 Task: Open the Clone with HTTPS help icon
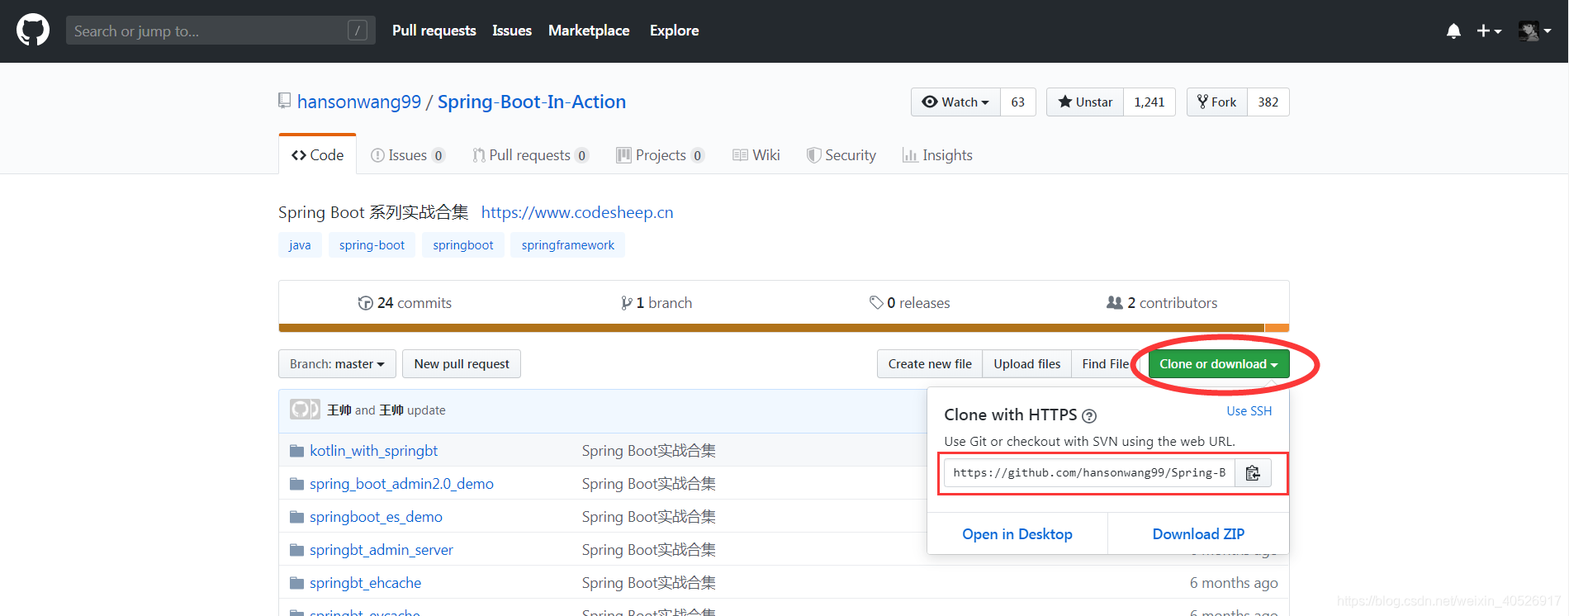[1089, 416]
